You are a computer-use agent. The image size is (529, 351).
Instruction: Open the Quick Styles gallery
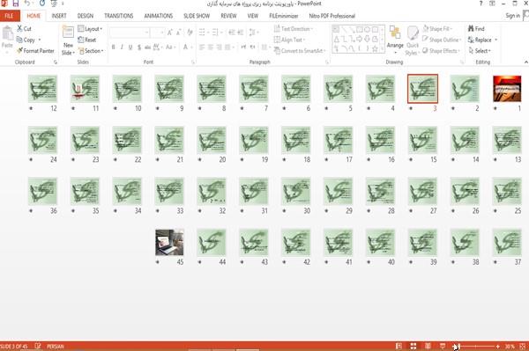point(412,40)
